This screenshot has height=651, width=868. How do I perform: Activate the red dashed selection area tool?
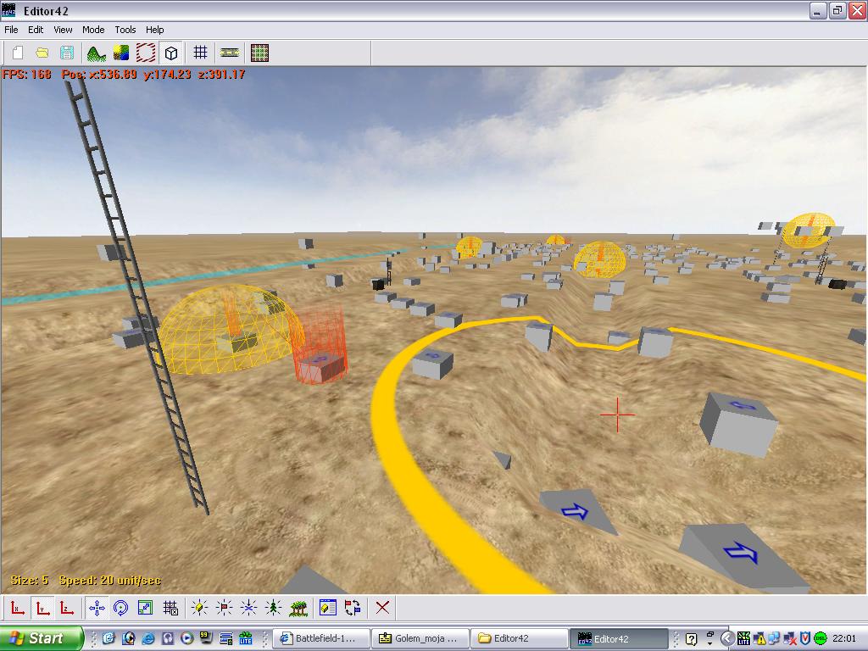[x=146, y=53]
